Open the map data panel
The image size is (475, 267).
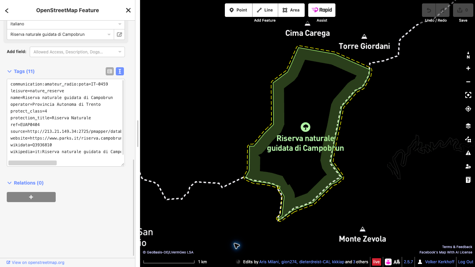(468, 139)
